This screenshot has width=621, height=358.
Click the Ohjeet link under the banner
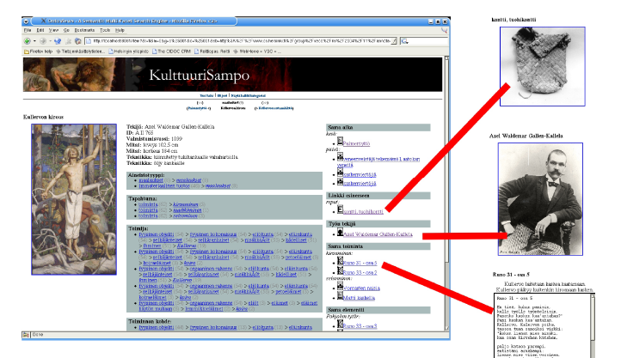pyautogui.click(x=222, y=95)
